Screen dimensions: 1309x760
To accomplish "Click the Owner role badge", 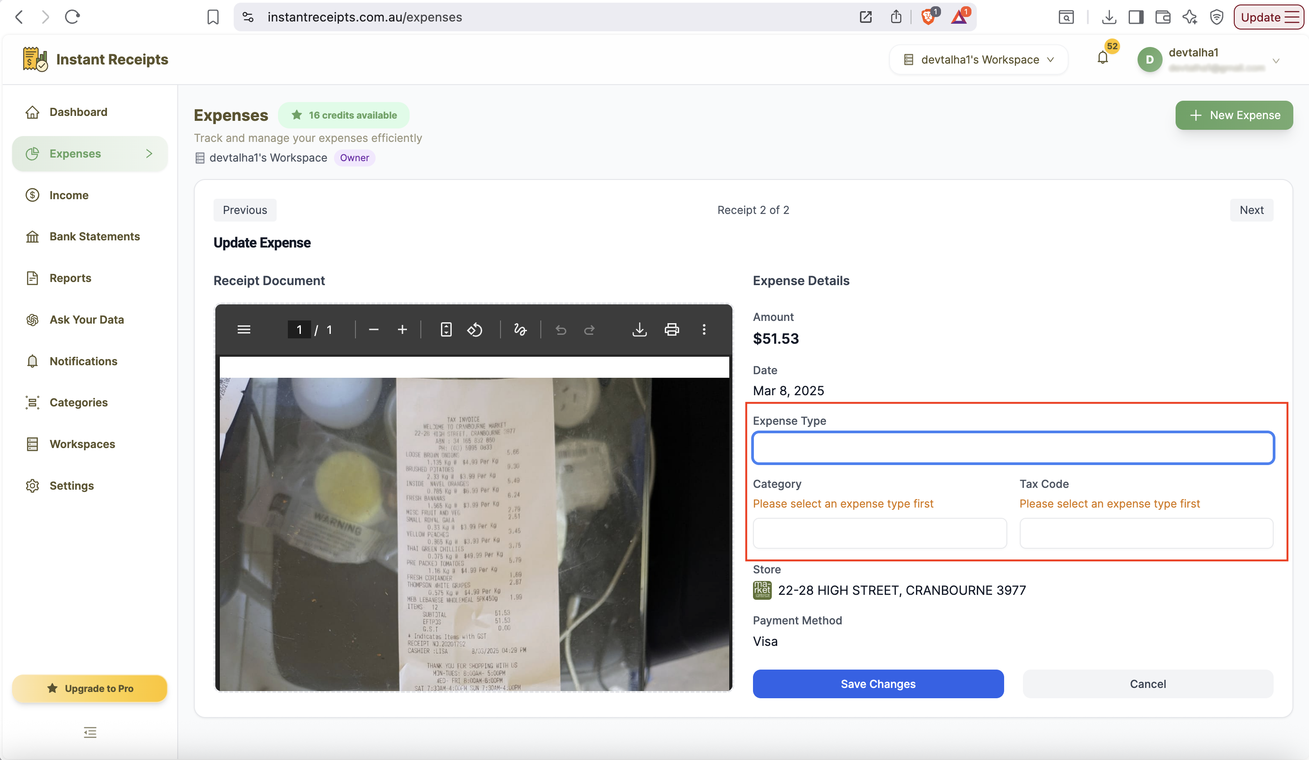I will pyautogui.click(x=354, y=158).
